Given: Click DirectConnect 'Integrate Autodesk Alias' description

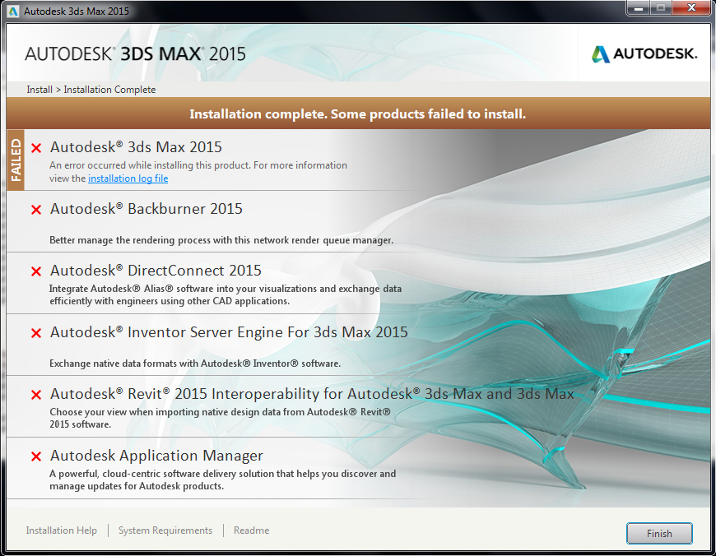Looking at the screenshot, I should pyautogui.click(x=225, y=295).
